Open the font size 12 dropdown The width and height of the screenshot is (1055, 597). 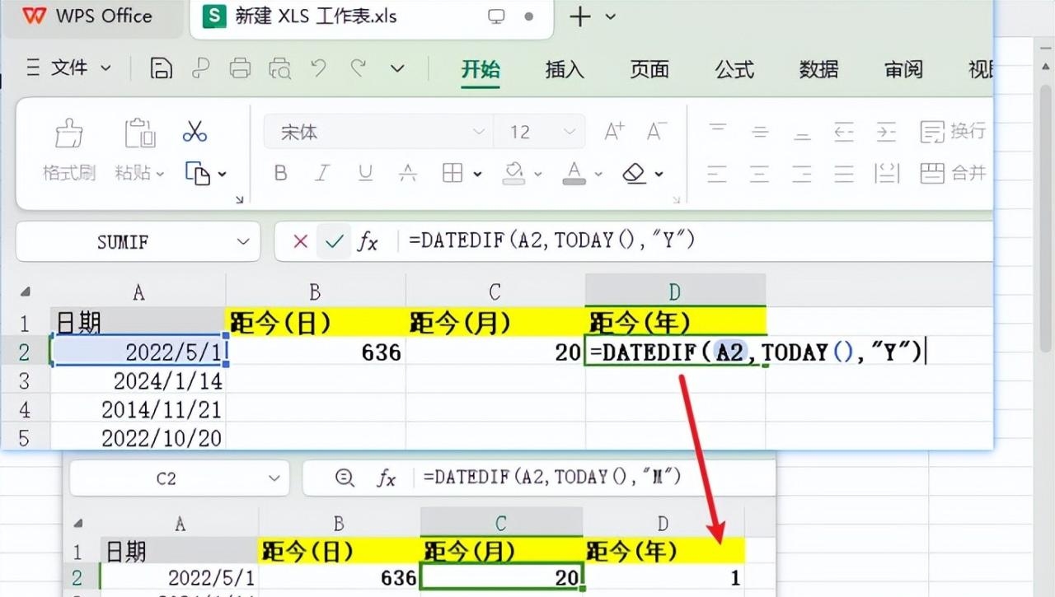(570, 132)
